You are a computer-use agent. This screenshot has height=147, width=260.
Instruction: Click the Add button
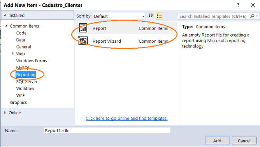[x=217, y=141]
